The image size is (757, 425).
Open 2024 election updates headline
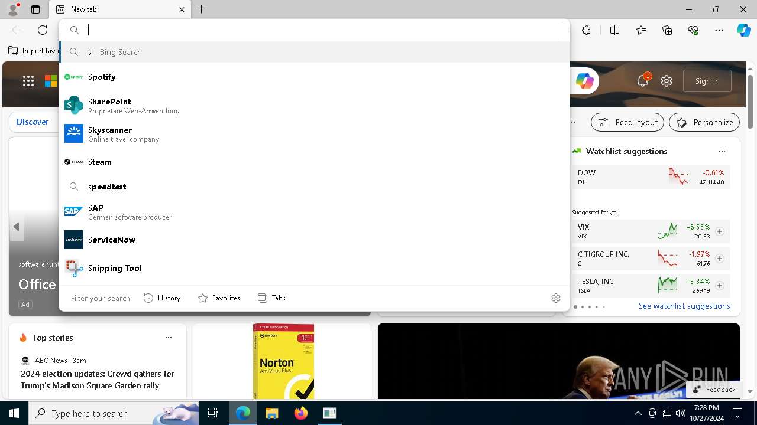98,380
